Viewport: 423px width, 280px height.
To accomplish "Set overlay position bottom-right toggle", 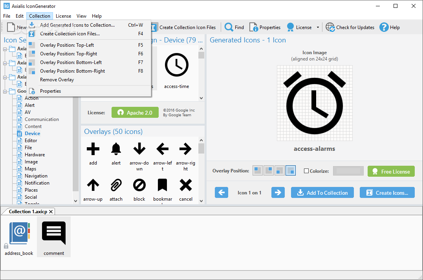I will [291, 170].
